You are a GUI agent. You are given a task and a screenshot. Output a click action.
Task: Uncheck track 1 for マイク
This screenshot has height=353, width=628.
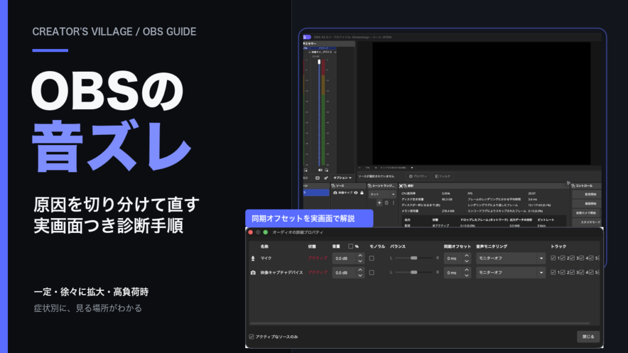click(553, 258)
